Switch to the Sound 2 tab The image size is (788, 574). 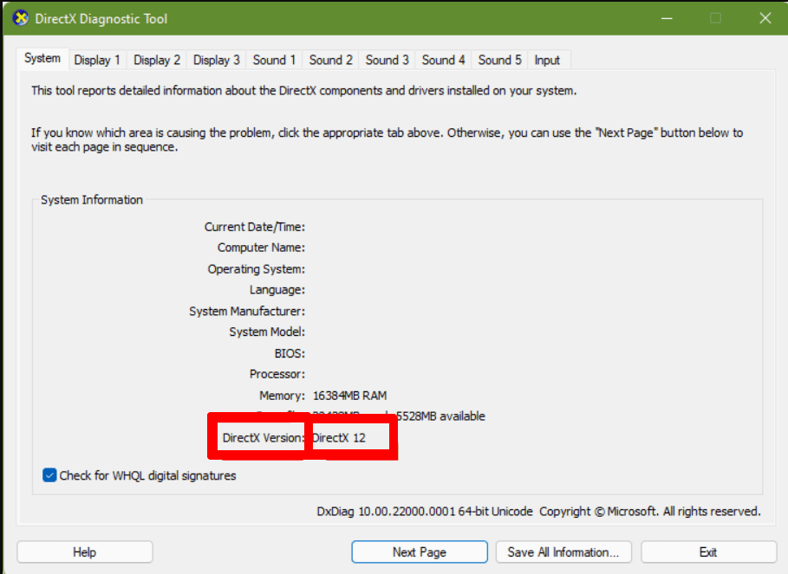point(331,61)
